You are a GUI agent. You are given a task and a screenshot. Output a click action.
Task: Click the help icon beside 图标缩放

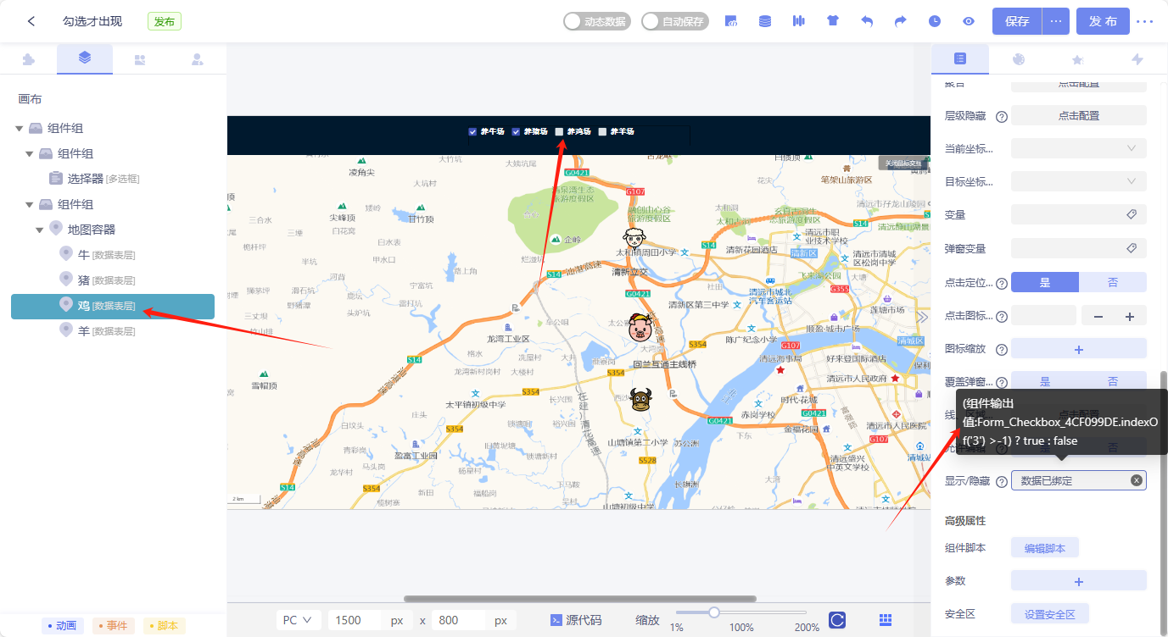pos(1002,350)
